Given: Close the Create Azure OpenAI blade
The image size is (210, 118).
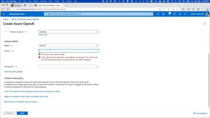Looking at the screenshot, I should coord(205,24).
